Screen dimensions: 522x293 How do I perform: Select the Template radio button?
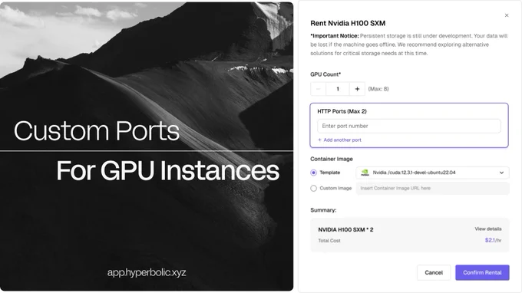point(314,173)
